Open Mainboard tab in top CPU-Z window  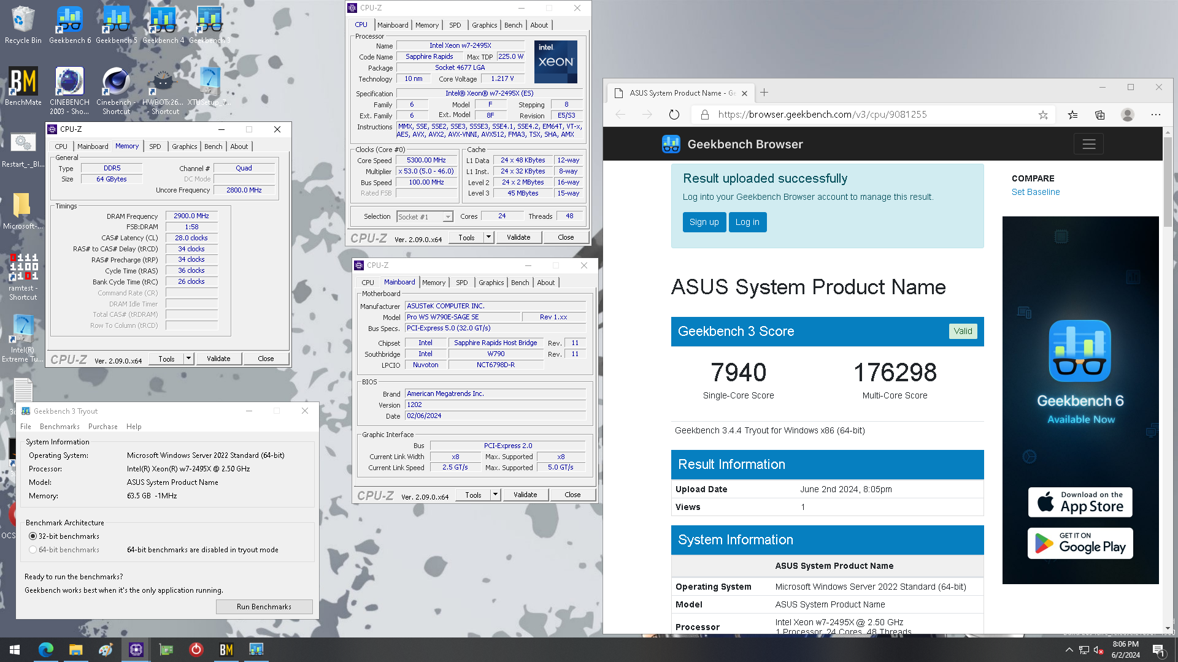(393, 25)
